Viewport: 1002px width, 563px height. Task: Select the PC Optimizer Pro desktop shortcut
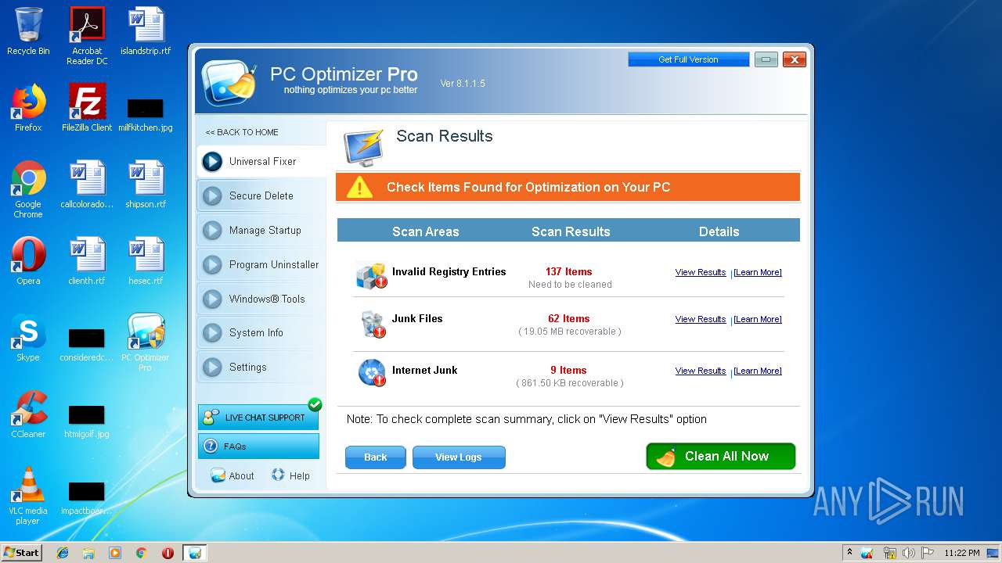[x=146, y=342]
